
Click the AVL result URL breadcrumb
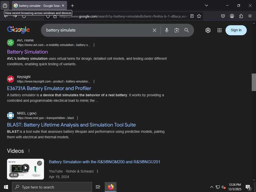pyautogui.click(x=53, y=45)
